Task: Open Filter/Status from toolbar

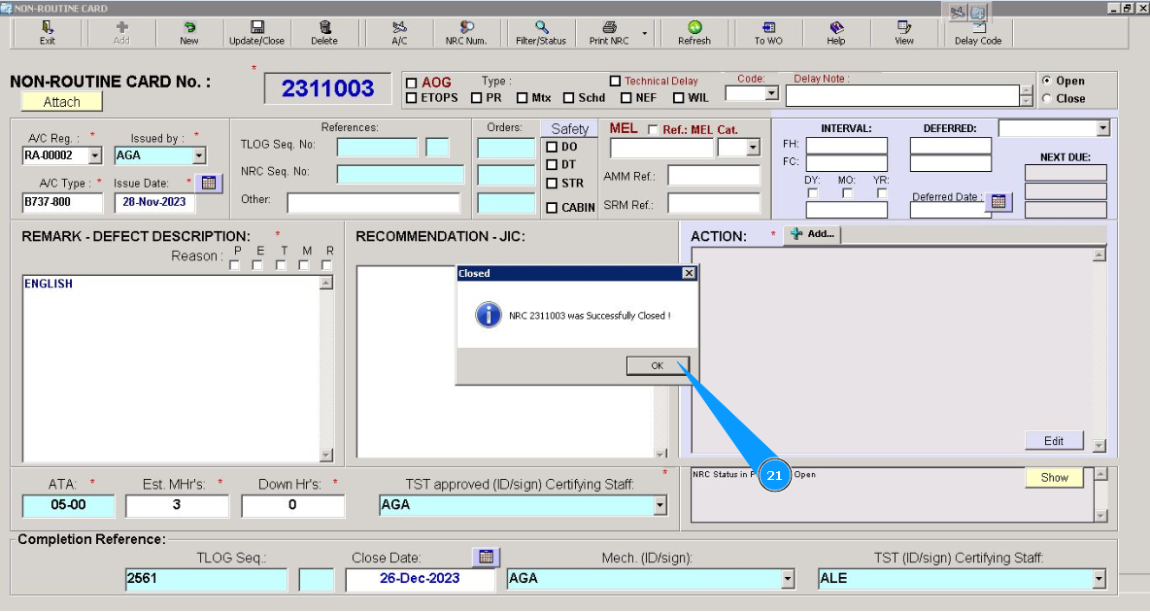Action: [x=541, y=33]
